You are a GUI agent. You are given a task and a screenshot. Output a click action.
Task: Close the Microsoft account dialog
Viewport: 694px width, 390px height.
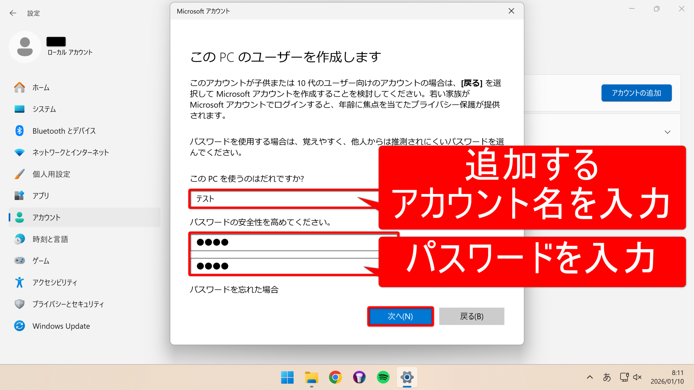[511, 11]
